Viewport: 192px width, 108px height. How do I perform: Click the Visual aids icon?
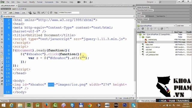47,13
